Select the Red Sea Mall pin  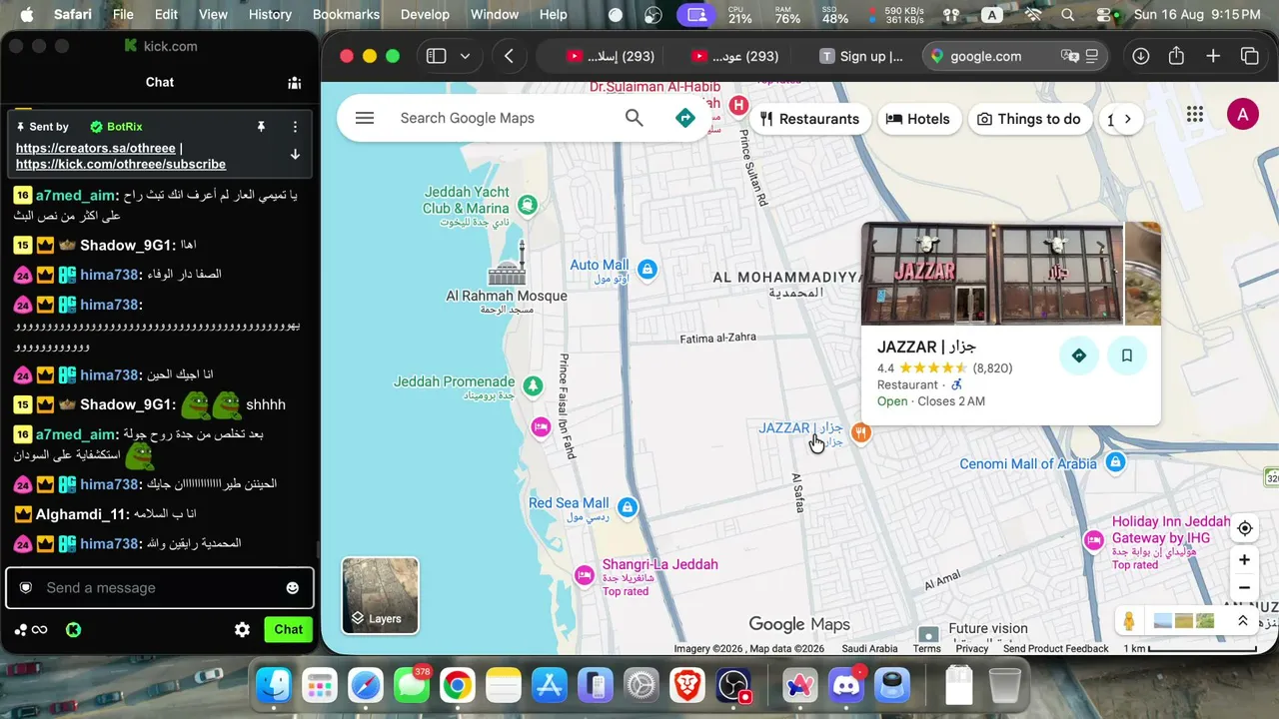[627, 507]
